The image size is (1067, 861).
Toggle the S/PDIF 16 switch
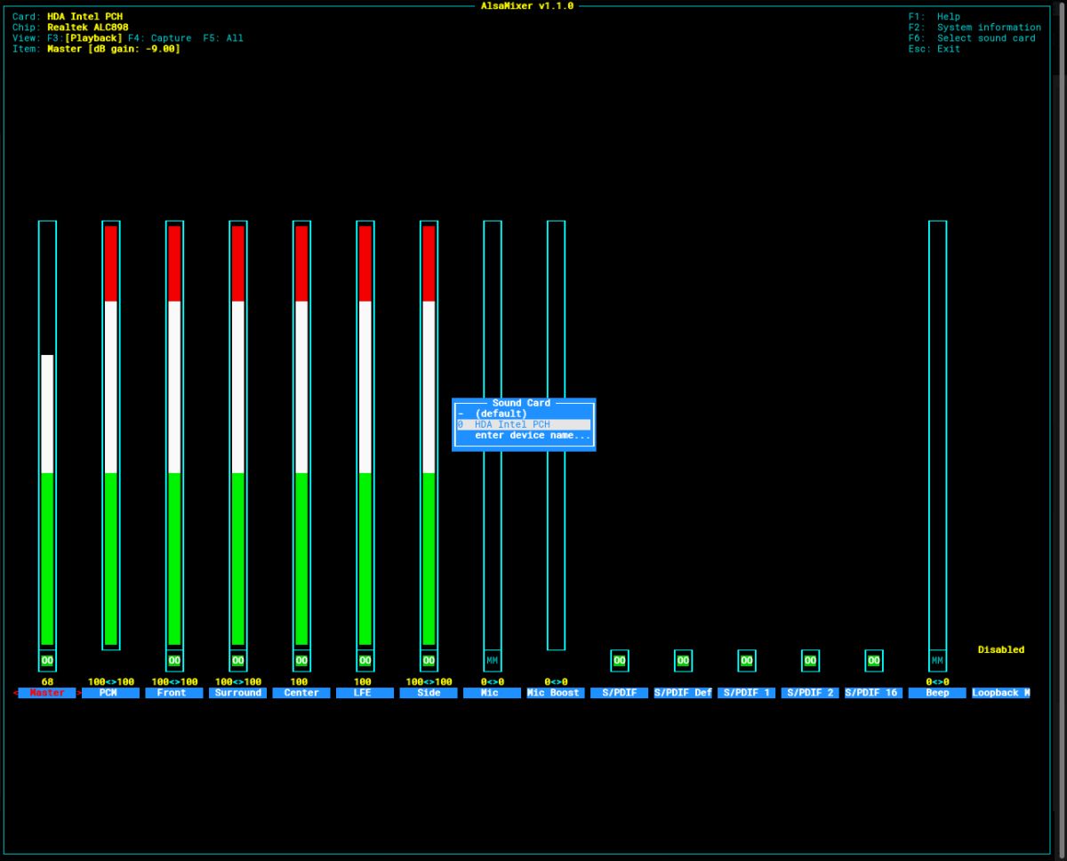[x=874, y=661]
